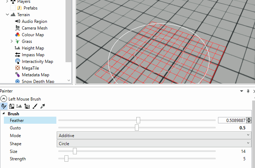The image size is (255, 168).
Task: Click the Grass plant icon
Action: click(x=18, y=41)
